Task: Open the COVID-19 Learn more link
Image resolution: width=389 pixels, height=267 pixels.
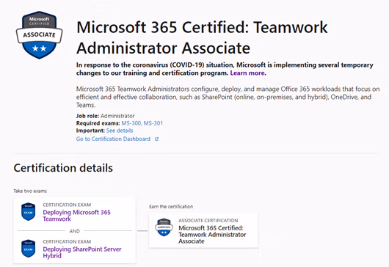Action: tap(247, 73)
